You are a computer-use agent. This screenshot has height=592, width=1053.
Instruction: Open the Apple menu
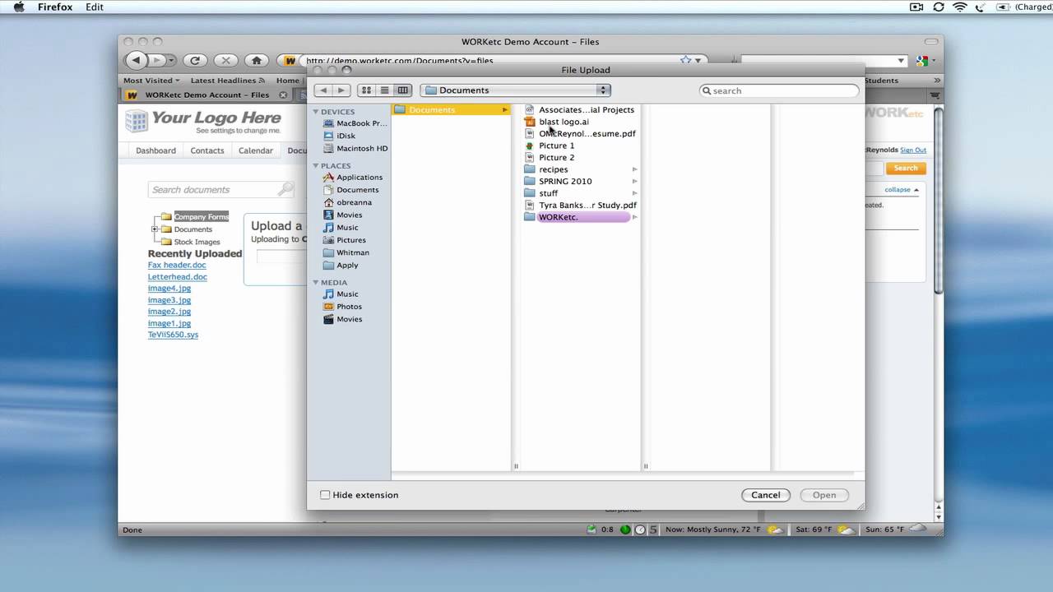(19, 7)
